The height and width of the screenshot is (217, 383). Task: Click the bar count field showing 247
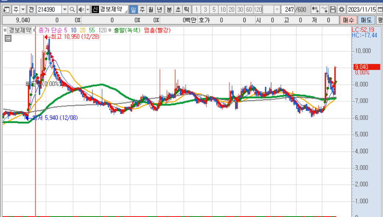point(288,10)
